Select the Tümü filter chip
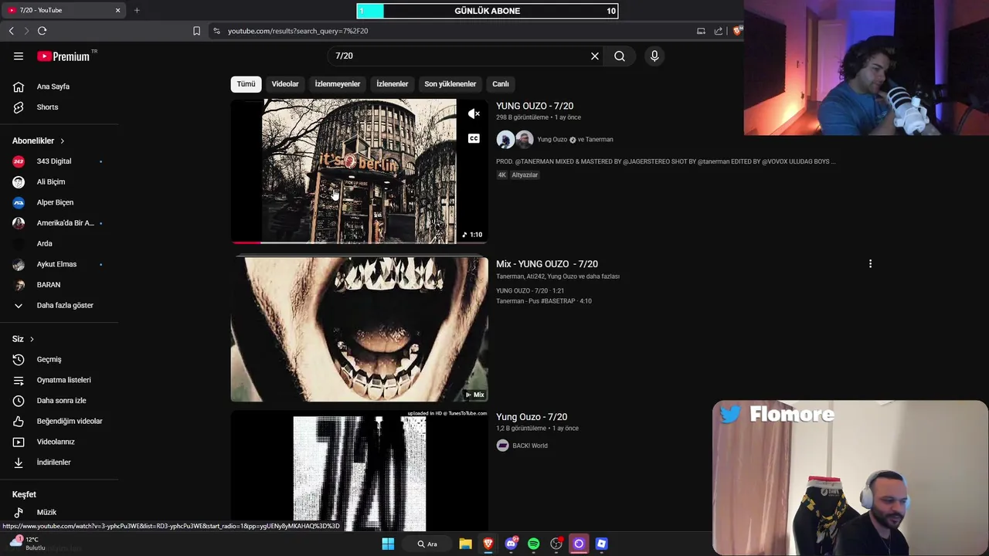Image resolution: width=989 pixels, height=556 pixels. point(246,84)
